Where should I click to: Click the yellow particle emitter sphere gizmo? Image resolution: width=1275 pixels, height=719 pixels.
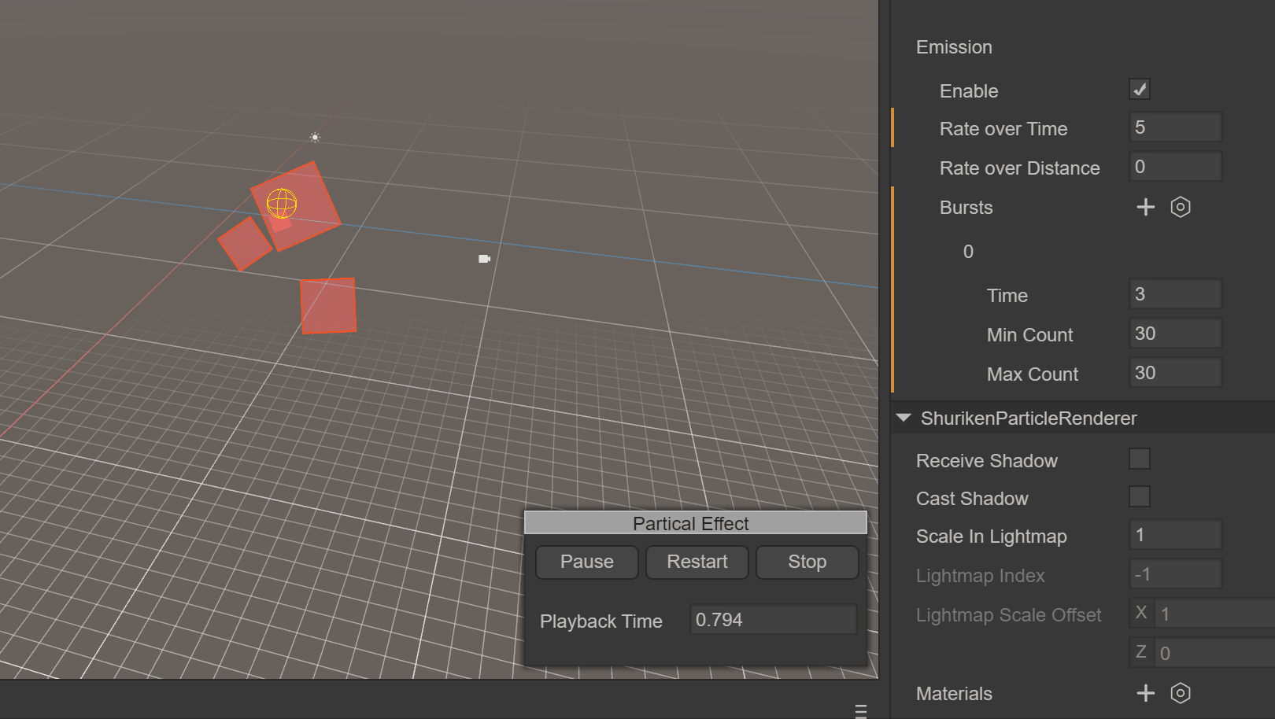point(282,204)
